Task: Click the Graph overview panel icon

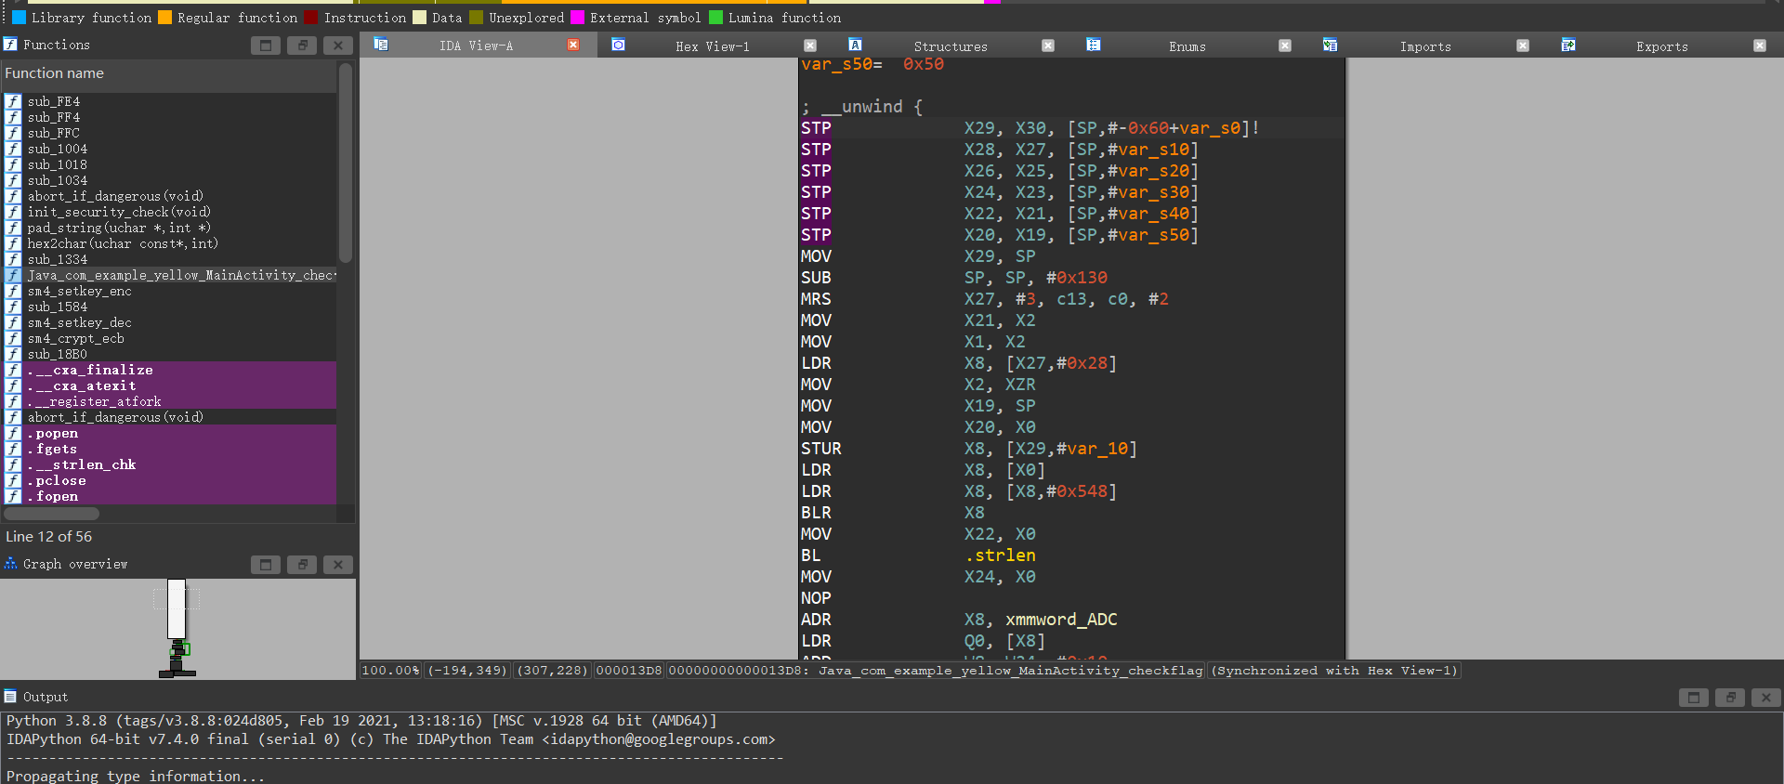Action: (11, 564)
